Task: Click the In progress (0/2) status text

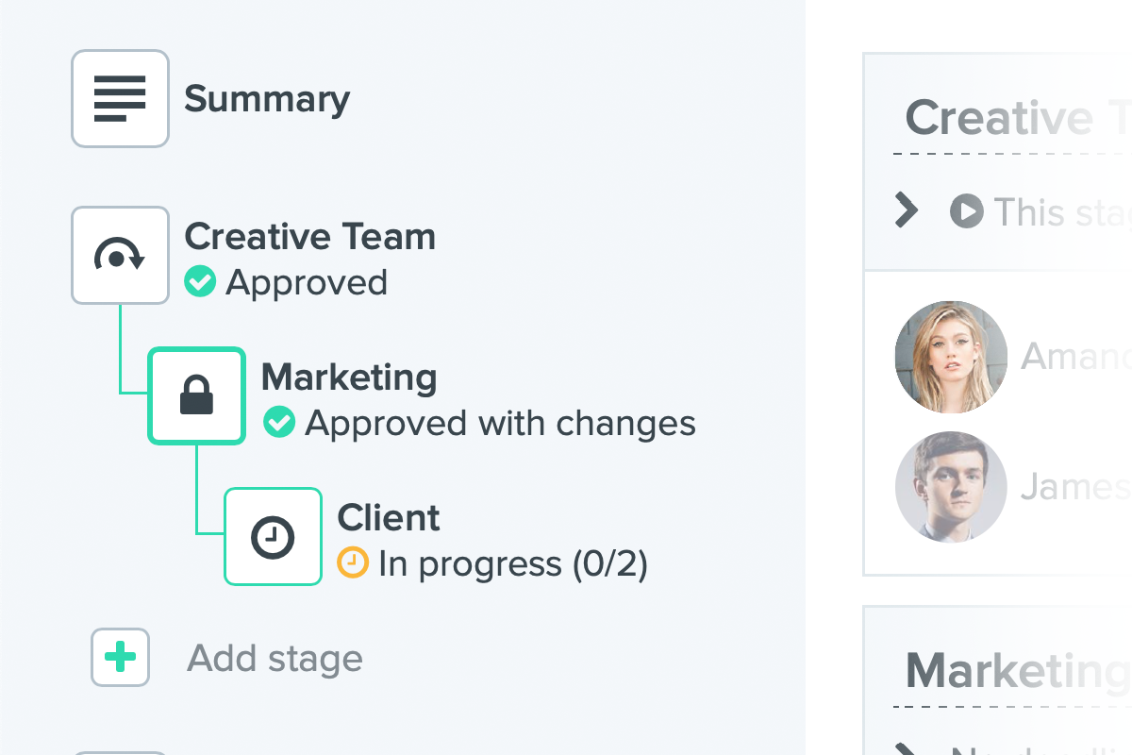Action: tap(513, 564)
